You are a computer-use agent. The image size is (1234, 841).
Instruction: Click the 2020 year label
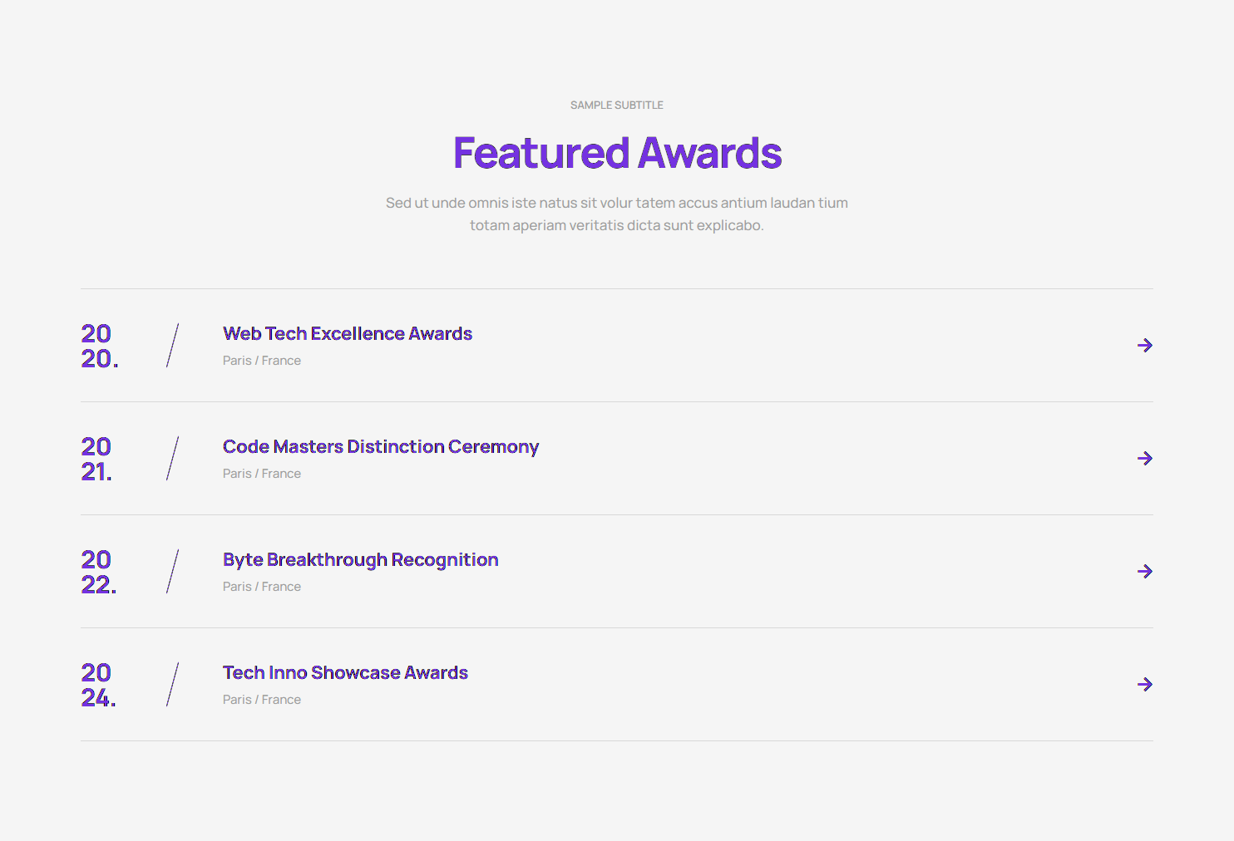click(99, 346)
